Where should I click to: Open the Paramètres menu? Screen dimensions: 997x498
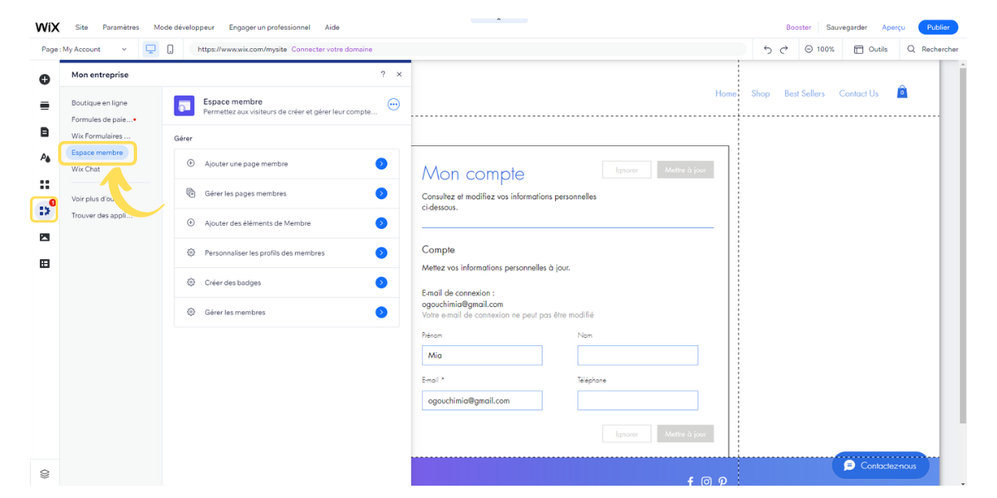click(121, 27)
